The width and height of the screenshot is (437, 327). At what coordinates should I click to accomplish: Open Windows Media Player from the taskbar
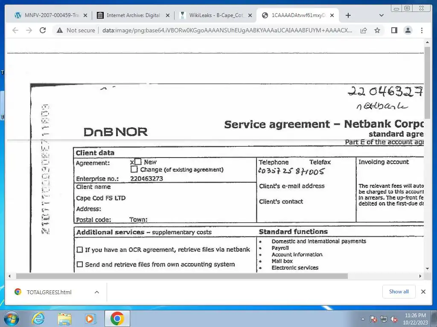(90, 318)
